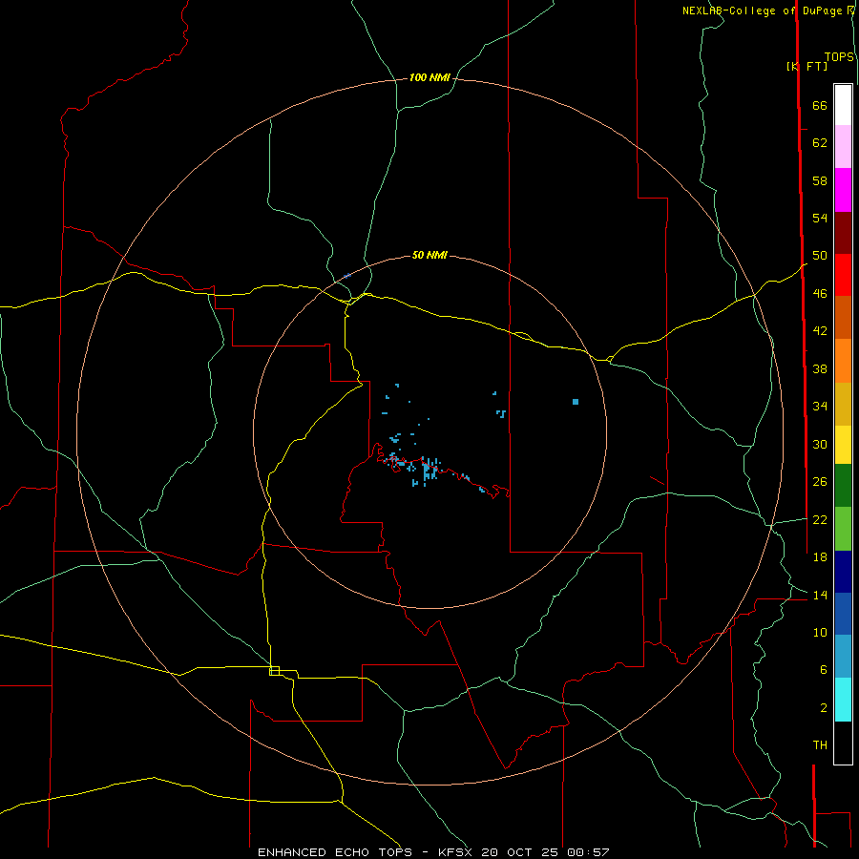Click the light pink legend swatch
Screen dimensions: 859x859
click(x=843, y=147)
